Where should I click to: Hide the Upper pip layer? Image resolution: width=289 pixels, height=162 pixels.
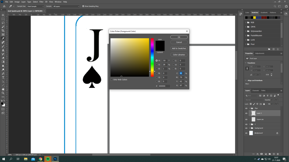tap(246, 119)
